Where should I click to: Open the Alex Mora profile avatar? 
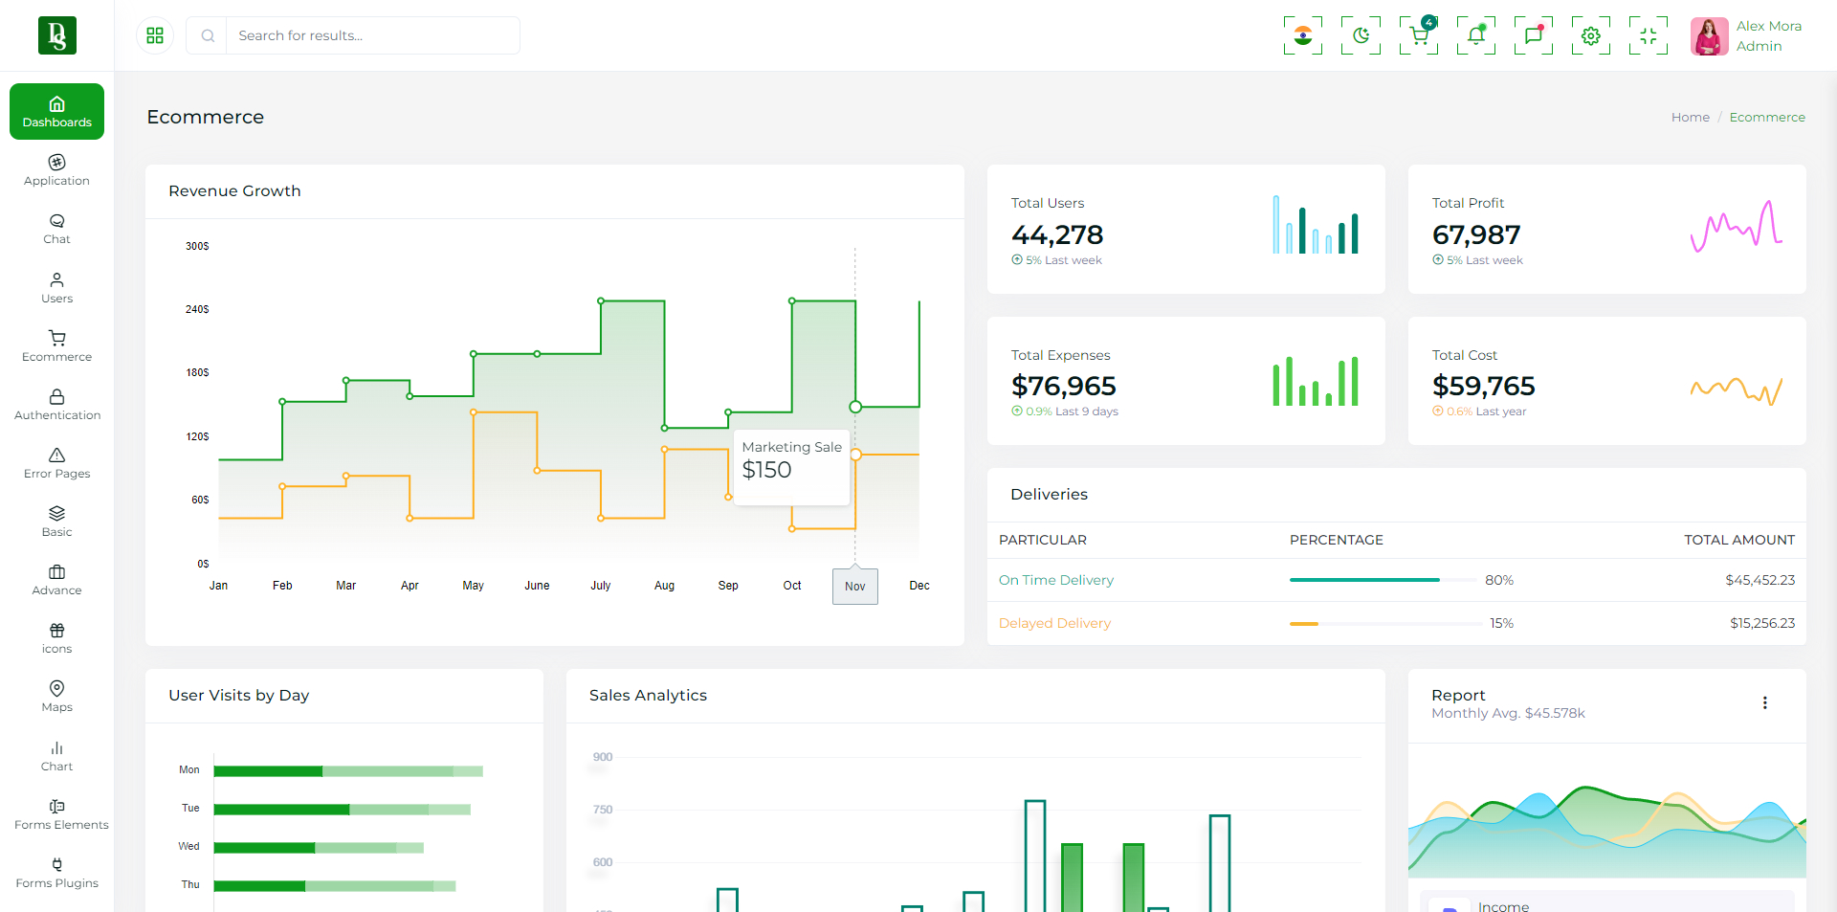1709,36
